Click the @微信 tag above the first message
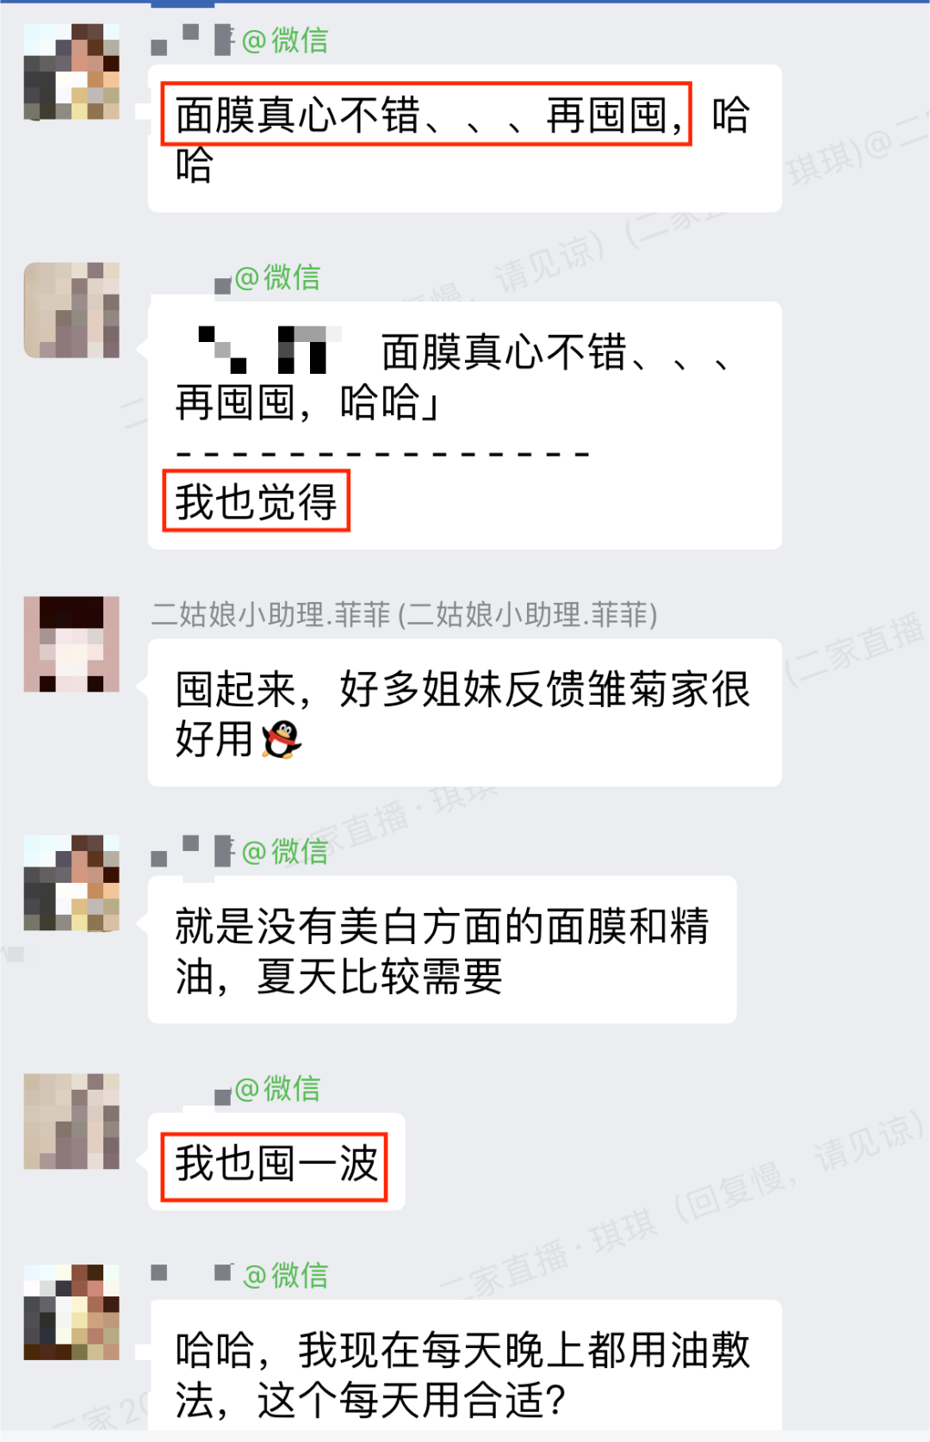 [285, 40]
